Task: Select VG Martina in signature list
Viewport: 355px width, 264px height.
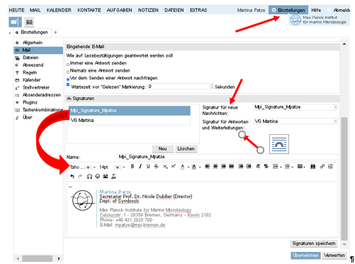Action: [129, 121]
